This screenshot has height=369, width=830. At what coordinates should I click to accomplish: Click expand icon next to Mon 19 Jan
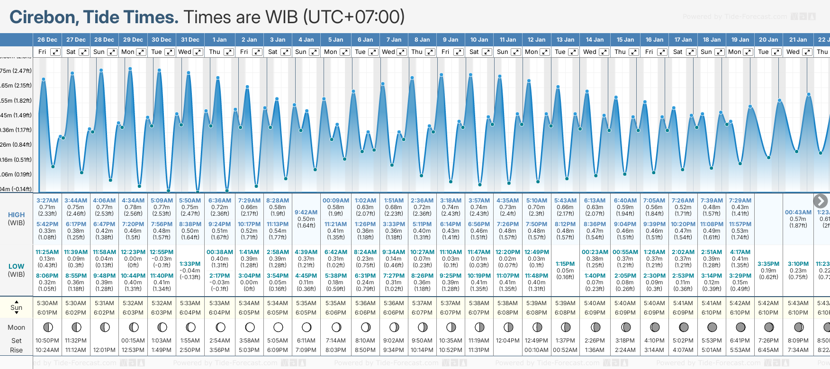(748, 52)
